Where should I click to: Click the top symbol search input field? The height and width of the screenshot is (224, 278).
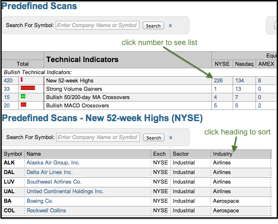click(x=97, y=25)
